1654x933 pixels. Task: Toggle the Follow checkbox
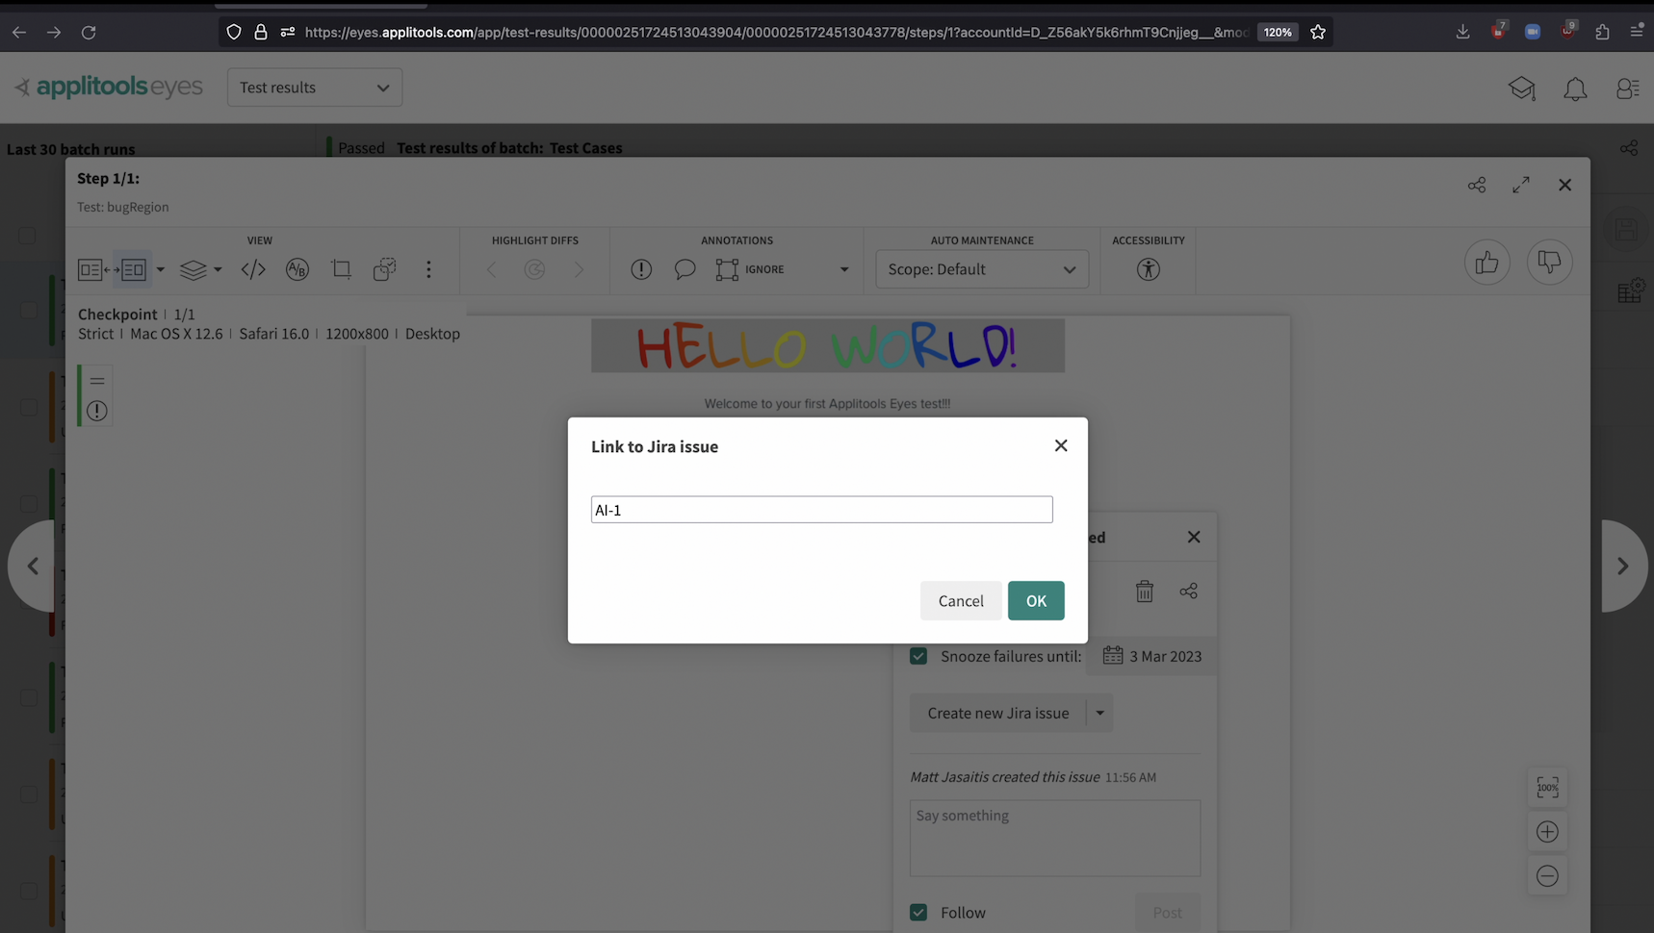click(918, 912)
